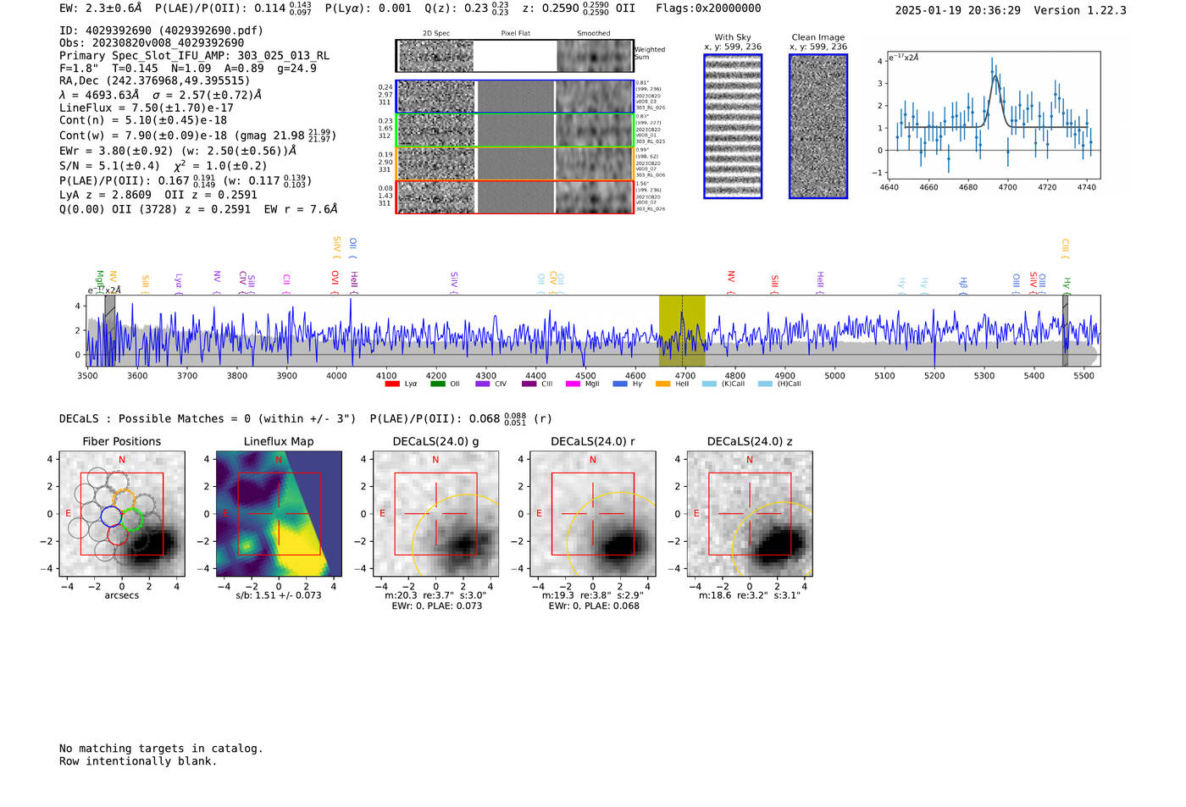This screenshot has width=1186, height=807.
Task: Click the EW: 2.3±0.6Å header value
Action: coord(101,8)
